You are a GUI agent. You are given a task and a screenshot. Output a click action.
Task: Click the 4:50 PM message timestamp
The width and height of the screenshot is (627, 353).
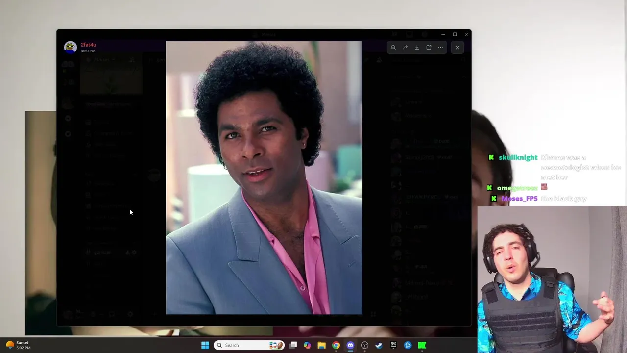point(88,51)
